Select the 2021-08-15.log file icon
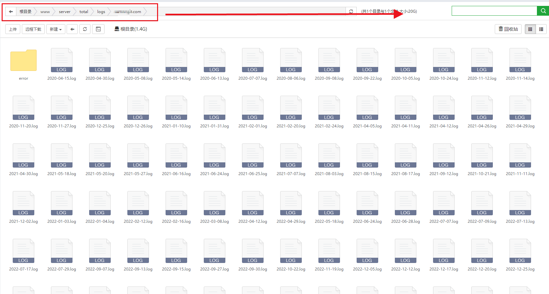 pyautogui.click(x=367, y=155)
